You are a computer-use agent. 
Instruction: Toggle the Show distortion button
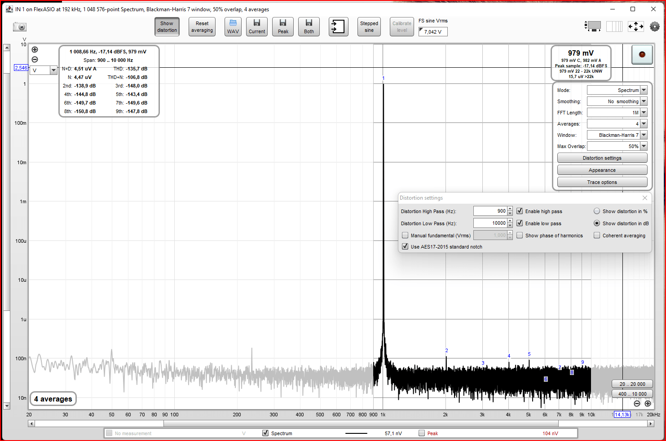click(x=167, y=27)
